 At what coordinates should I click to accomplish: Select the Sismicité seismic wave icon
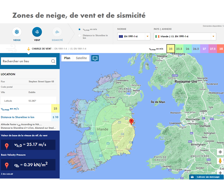(57, 32)
